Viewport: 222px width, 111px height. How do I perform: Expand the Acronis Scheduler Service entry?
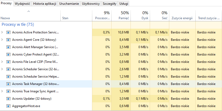(2, 69)
